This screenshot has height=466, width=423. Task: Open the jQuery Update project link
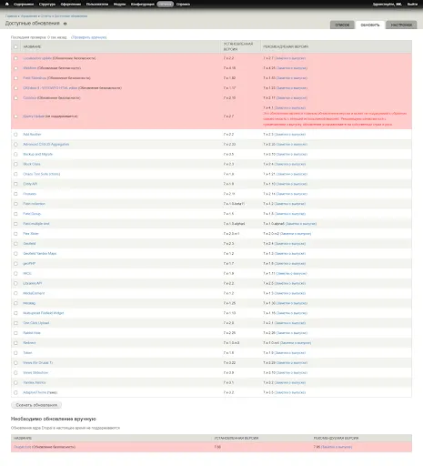pyautogui.click(x=34, y=116)
